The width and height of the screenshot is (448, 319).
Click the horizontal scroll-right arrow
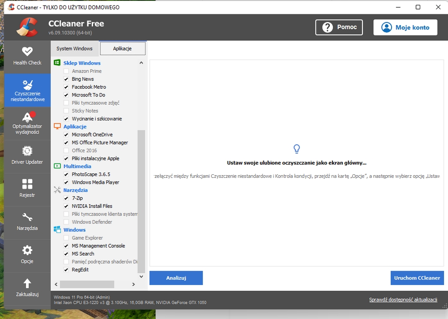[x=134, y=284]
